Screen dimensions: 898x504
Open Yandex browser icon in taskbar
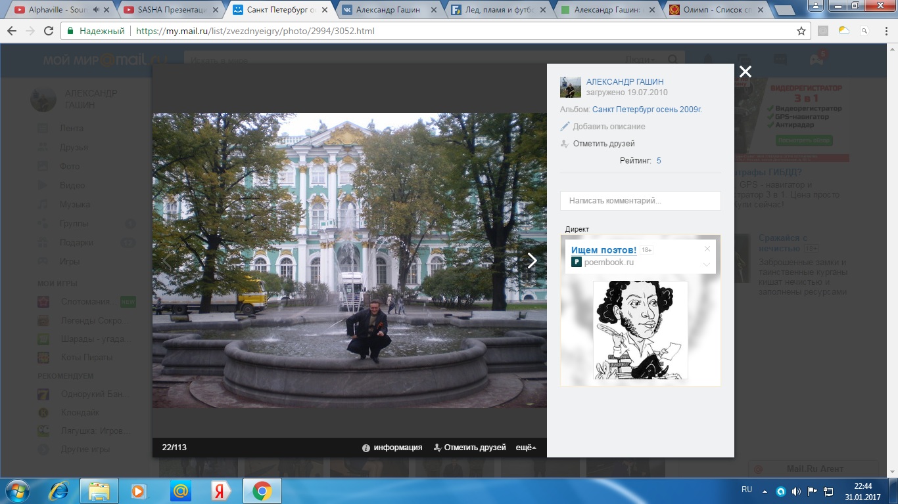(220, 491)
